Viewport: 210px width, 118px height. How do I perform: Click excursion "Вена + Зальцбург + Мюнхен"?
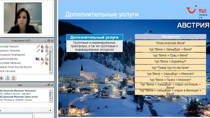tap(170, 74)
